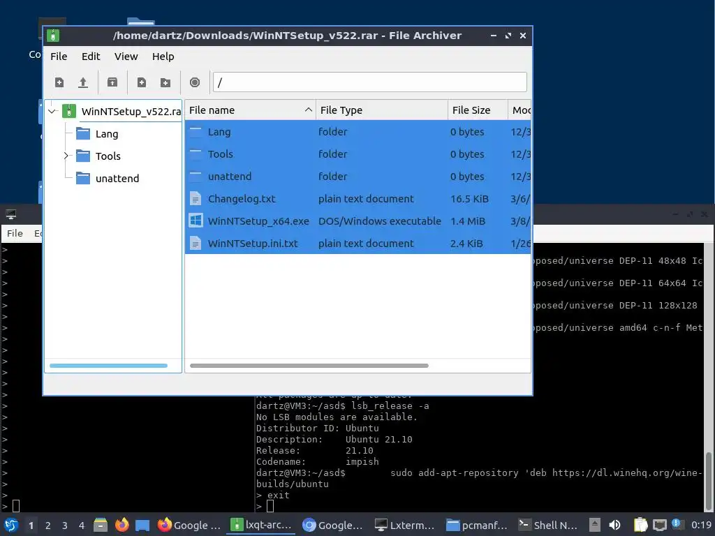This screenshot has height=536, width=715.
Task: Select the WinNTSetup_x64.exe file name
Action: pos(258,221)
